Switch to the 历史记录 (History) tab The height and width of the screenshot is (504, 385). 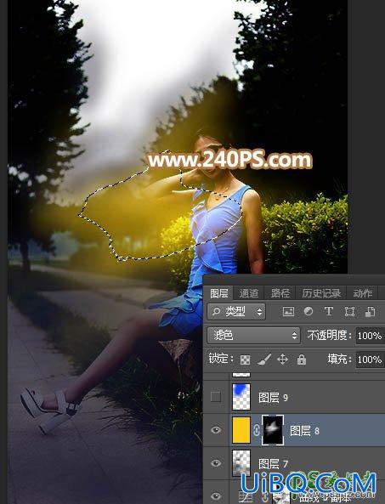321,293
